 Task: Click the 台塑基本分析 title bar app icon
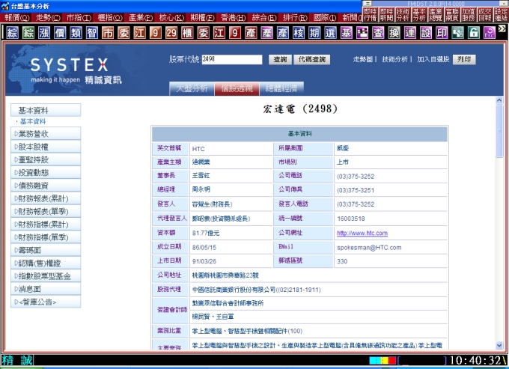tap(5, 6)
